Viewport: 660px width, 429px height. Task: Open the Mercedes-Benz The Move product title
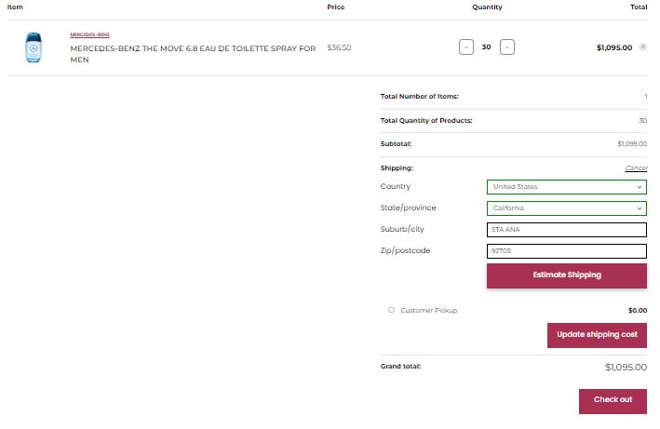click(x=193, y=54)
